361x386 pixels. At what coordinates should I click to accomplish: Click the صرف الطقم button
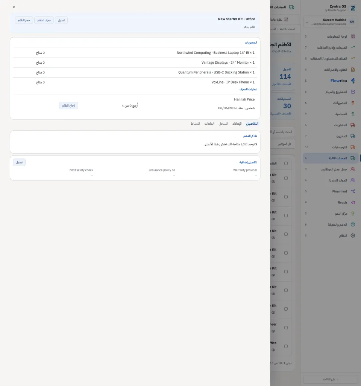coord(44,20)
